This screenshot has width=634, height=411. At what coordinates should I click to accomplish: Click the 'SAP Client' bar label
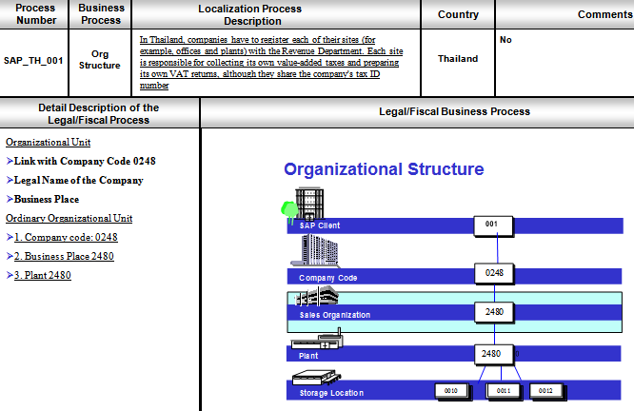tap(320, 225)
